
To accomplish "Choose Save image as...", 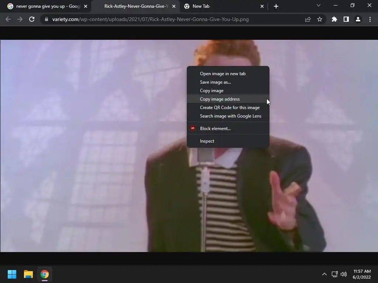I will click(228, 82).
